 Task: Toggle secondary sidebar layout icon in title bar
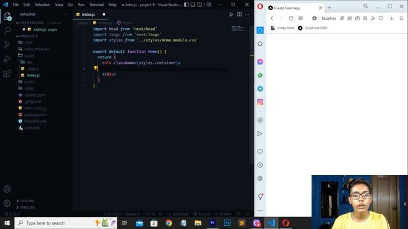pyautogui.click(x=200, y=4)
